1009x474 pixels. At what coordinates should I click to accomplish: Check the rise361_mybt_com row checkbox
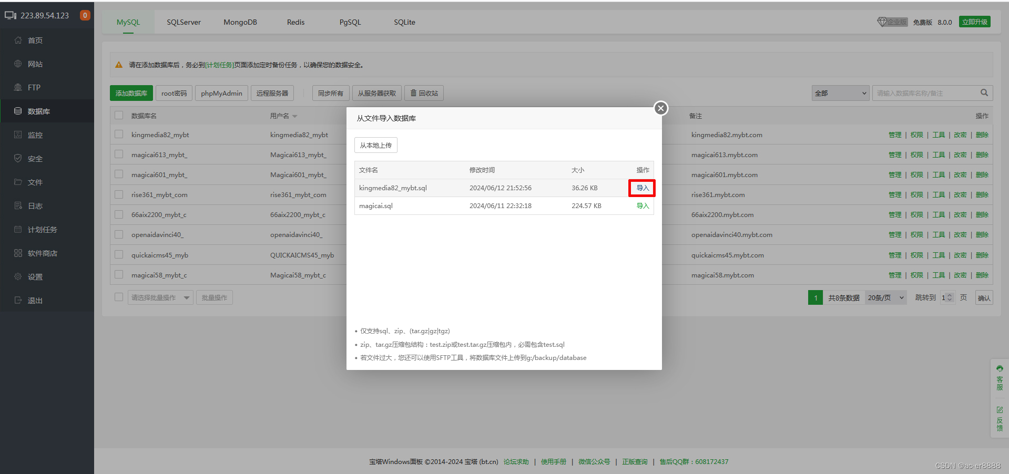119,194
